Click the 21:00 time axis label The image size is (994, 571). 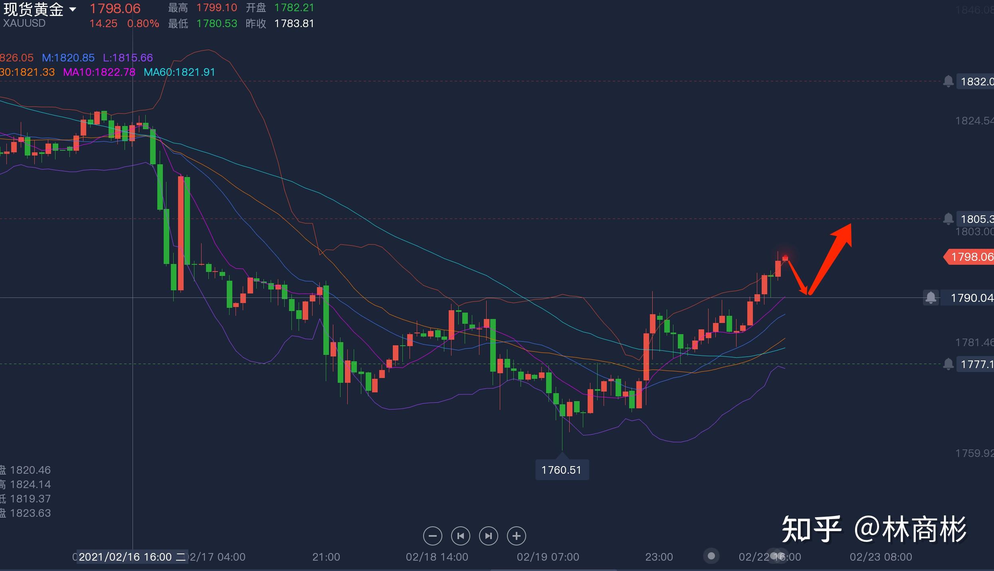pos(326,557)
